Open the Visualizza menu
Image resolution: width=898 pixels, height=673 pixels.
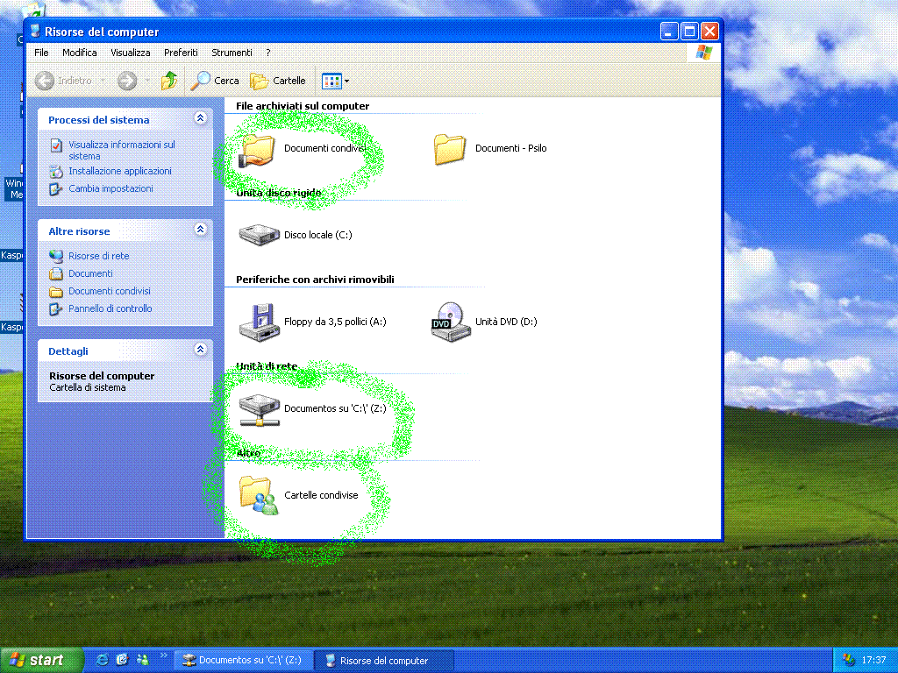click(130, 53)
